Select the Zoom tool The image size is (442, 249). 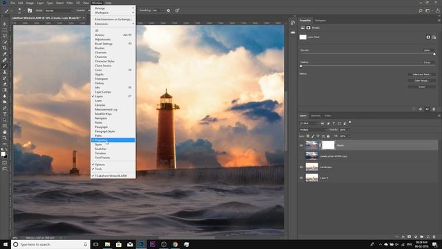(5, 138)
